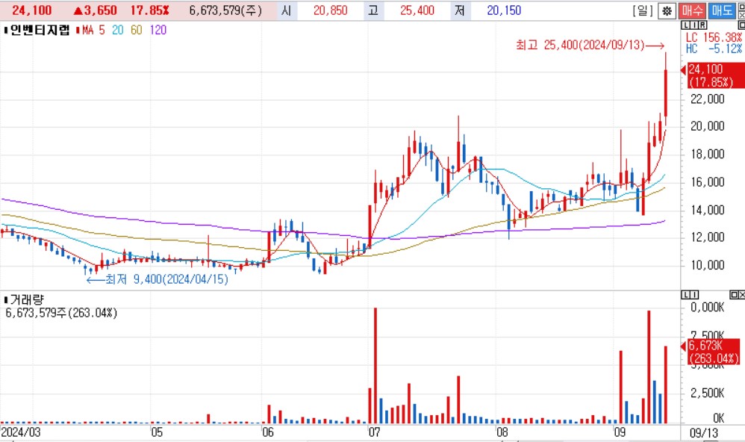Click the HC -5.12% readout
Screen dimensions: 745x442
pyautogui.click(x=714, y=49)
